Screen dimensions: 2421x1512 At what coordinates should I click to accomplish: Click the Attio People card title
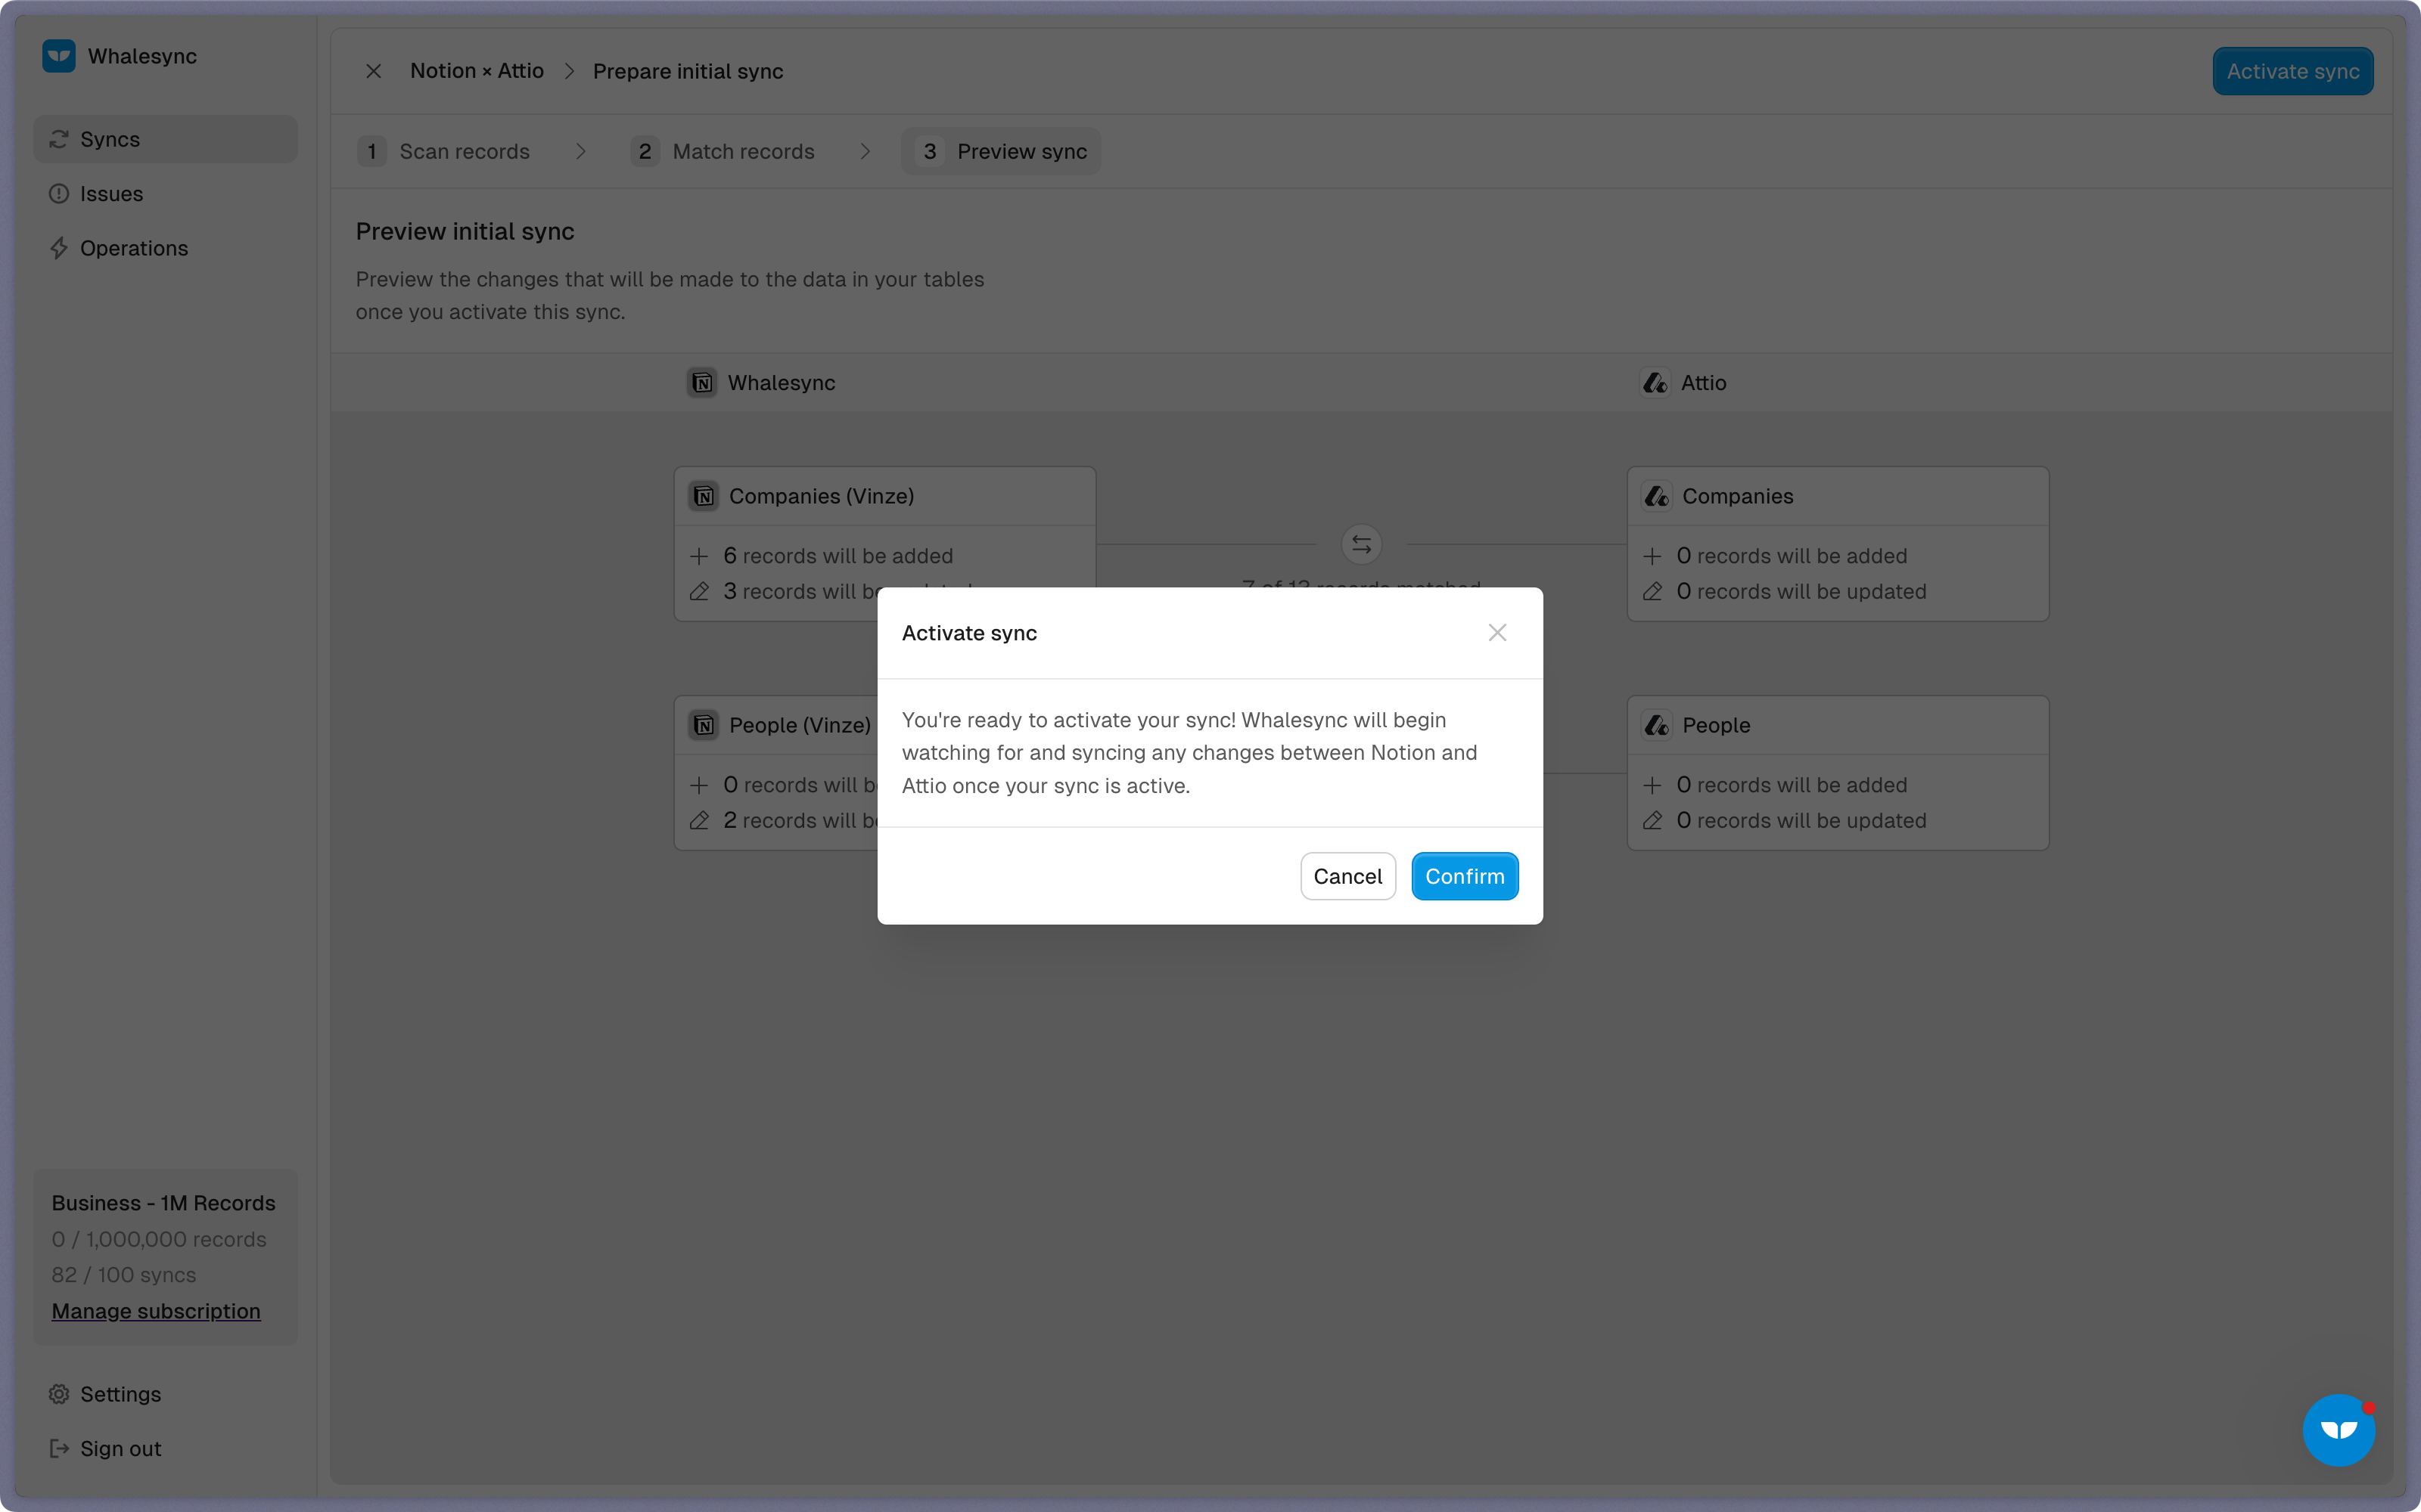point(1716,725)
